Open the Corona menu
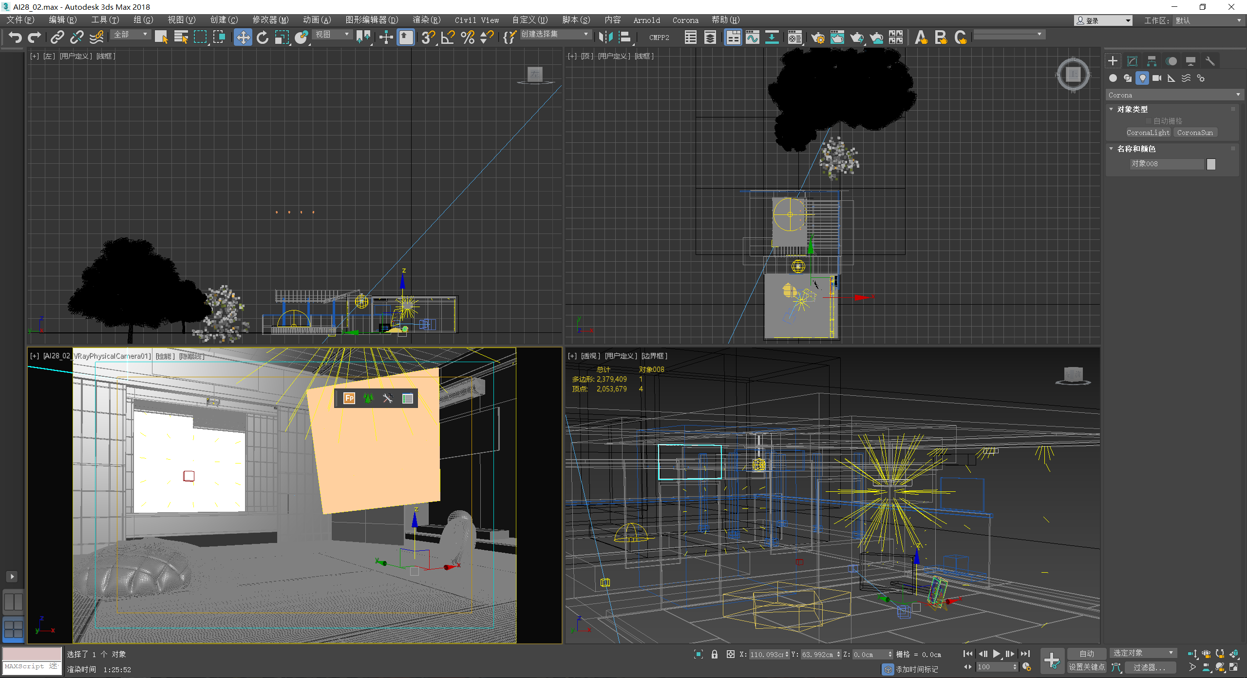This screenshot has width=1247, height=678. (685, 20)
